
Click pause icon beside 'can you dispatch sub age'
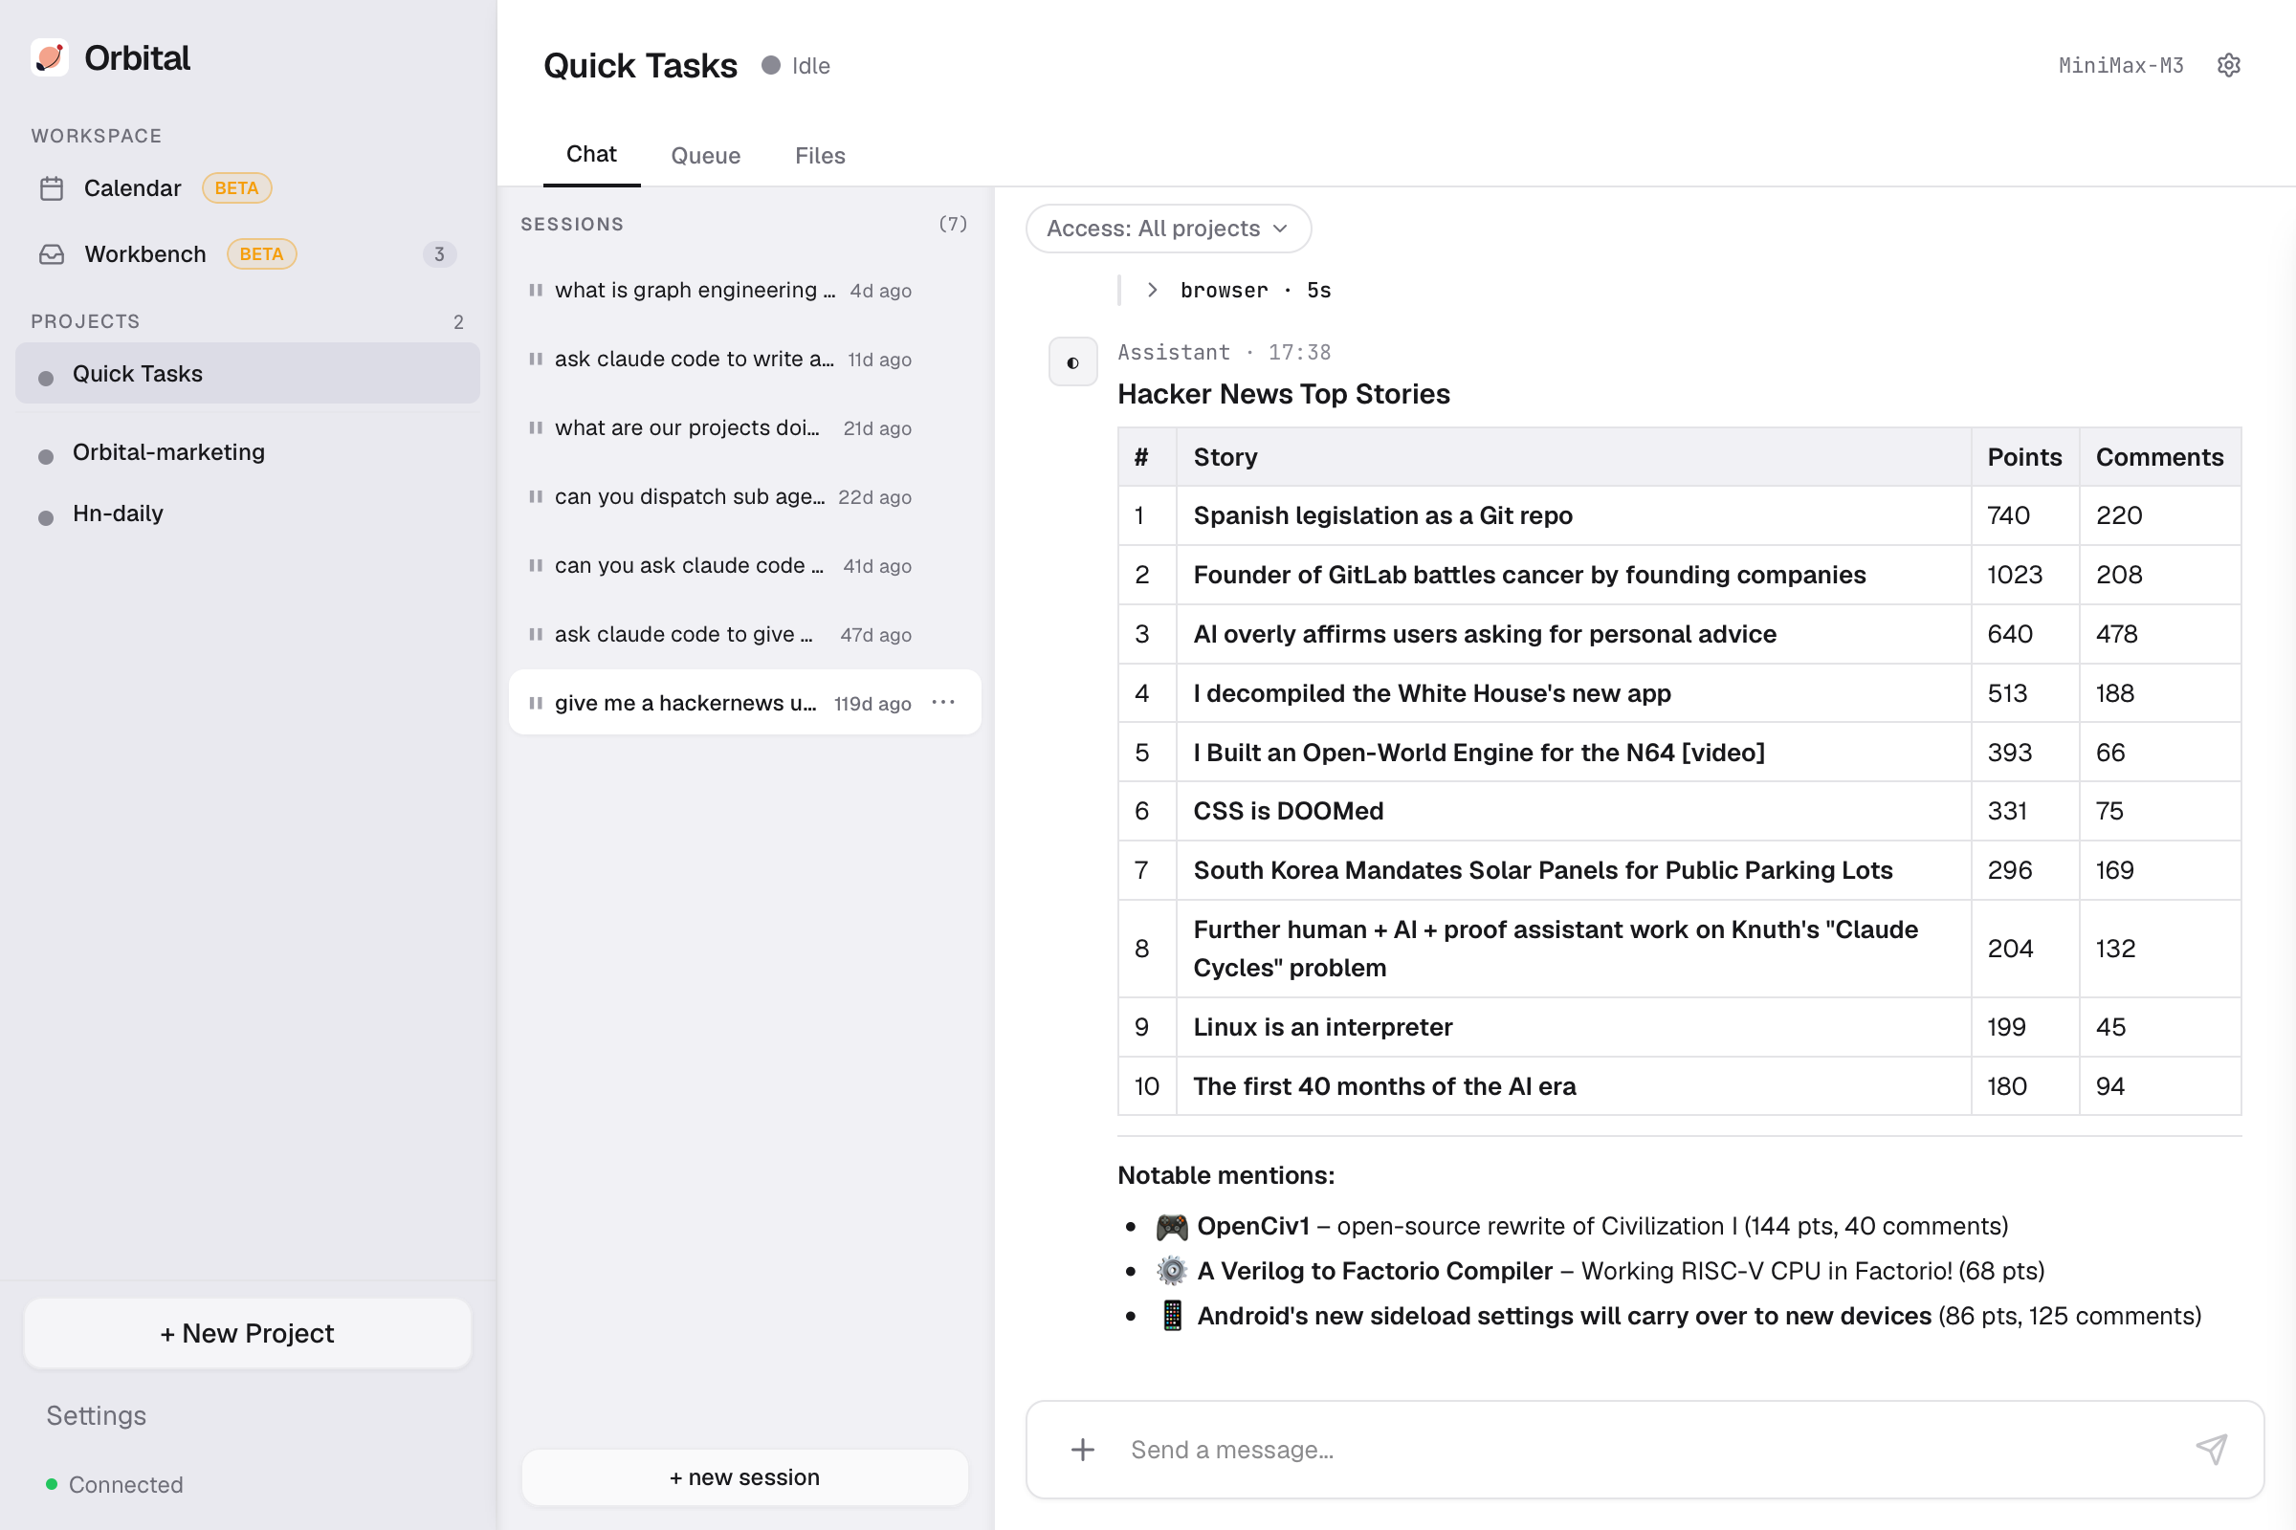click(x=536, y=496)
